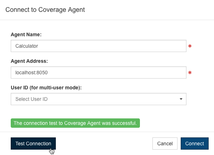Click the Test Connection button

tap(33, 144)
